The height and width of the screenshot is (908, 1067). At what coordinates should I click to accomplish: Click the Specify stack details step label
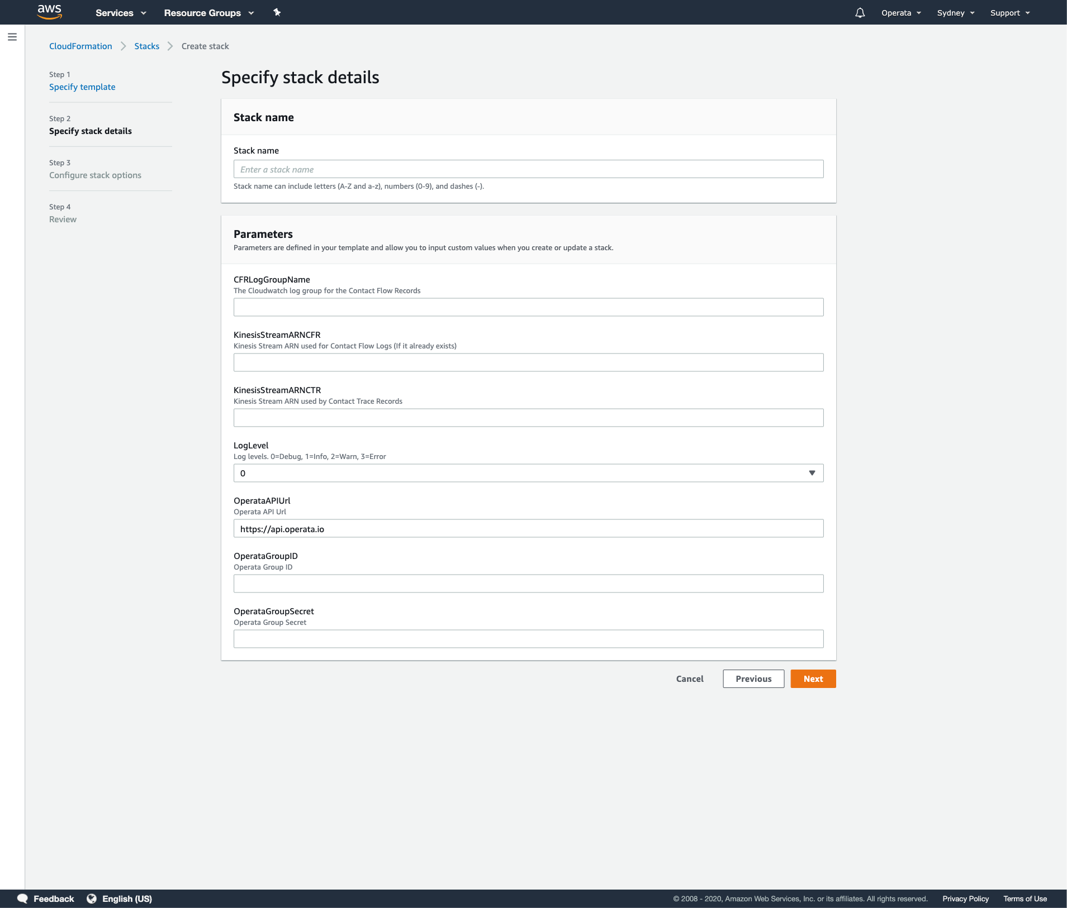[x=91, y=131]
